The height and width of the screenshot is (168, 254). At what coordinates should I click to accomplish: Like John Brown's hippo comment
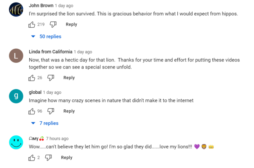(32, 24)
